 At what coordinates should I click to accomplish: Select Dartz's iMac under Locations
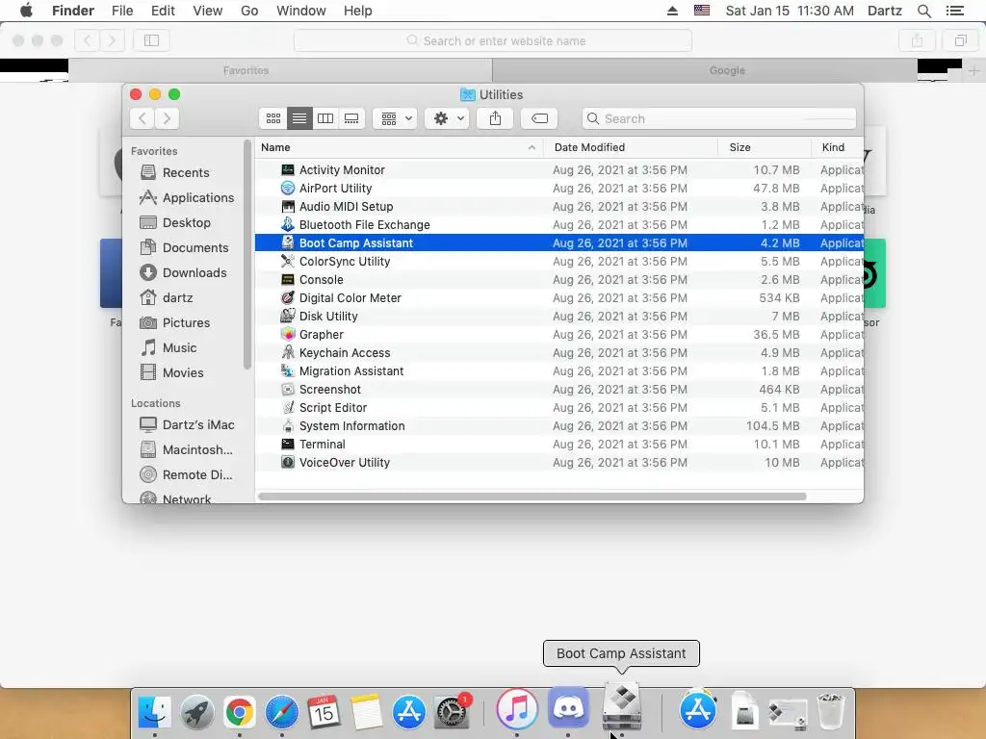coord(187,424)
